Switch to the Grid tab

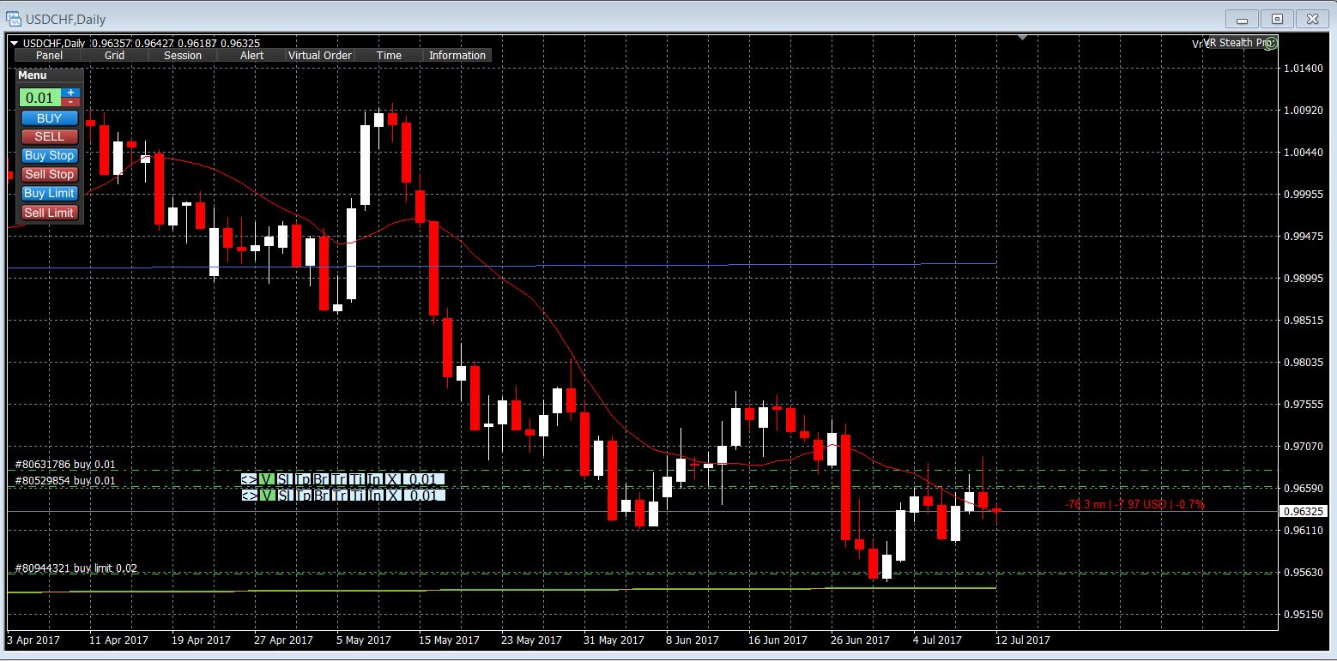click(x=114, y=56)
